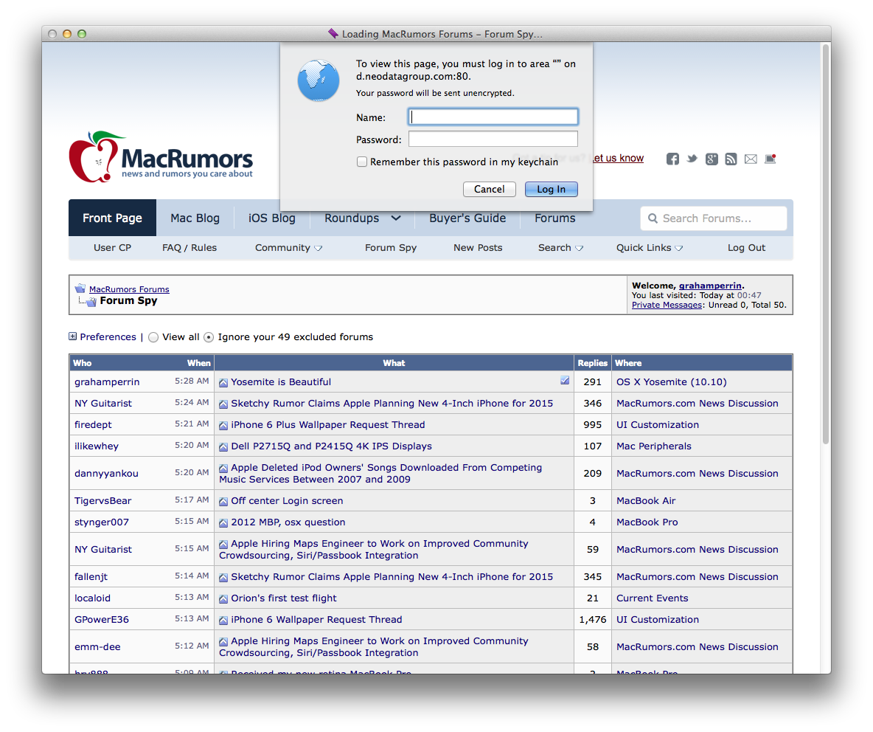873x732 pixels.
Task: Click the Facebook icon in header
Action: click(672, 159)
